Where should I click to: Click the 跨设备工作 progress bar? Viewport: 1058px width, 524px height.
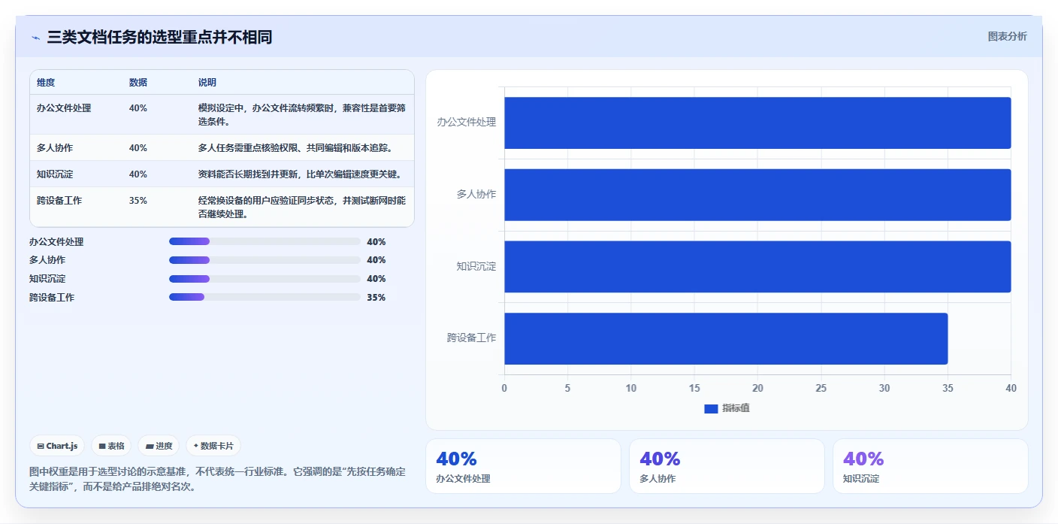264,297
